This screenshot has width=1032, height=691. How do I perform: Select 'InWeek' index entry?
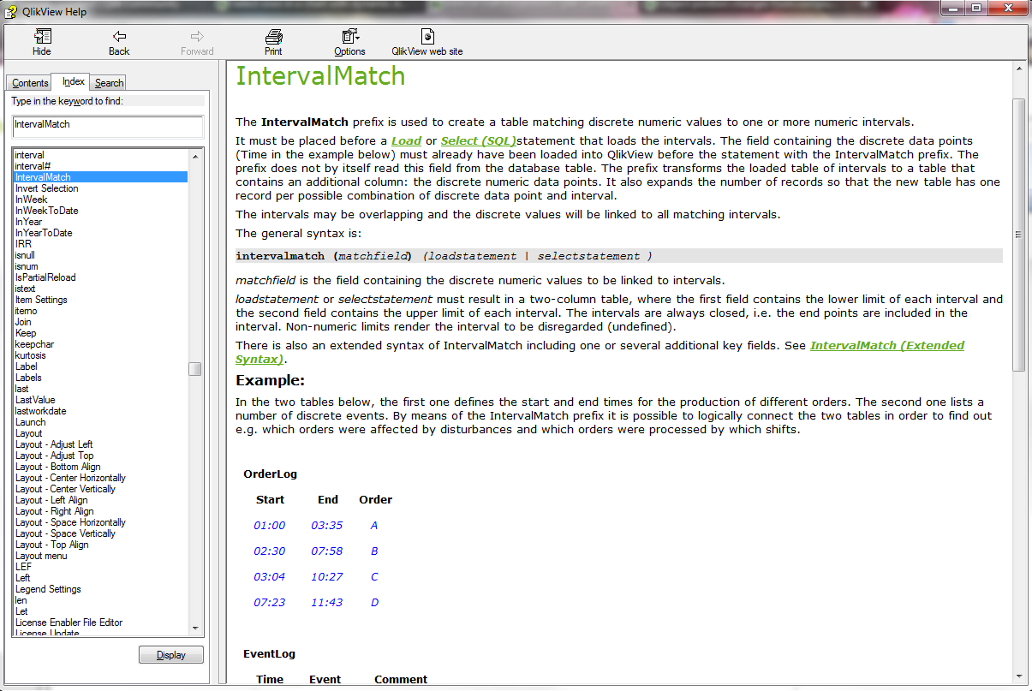click(x=32, y=200)
